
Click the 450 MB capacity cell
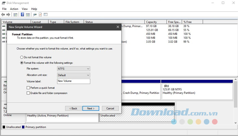pyautogui.click(x=151, y=34)
